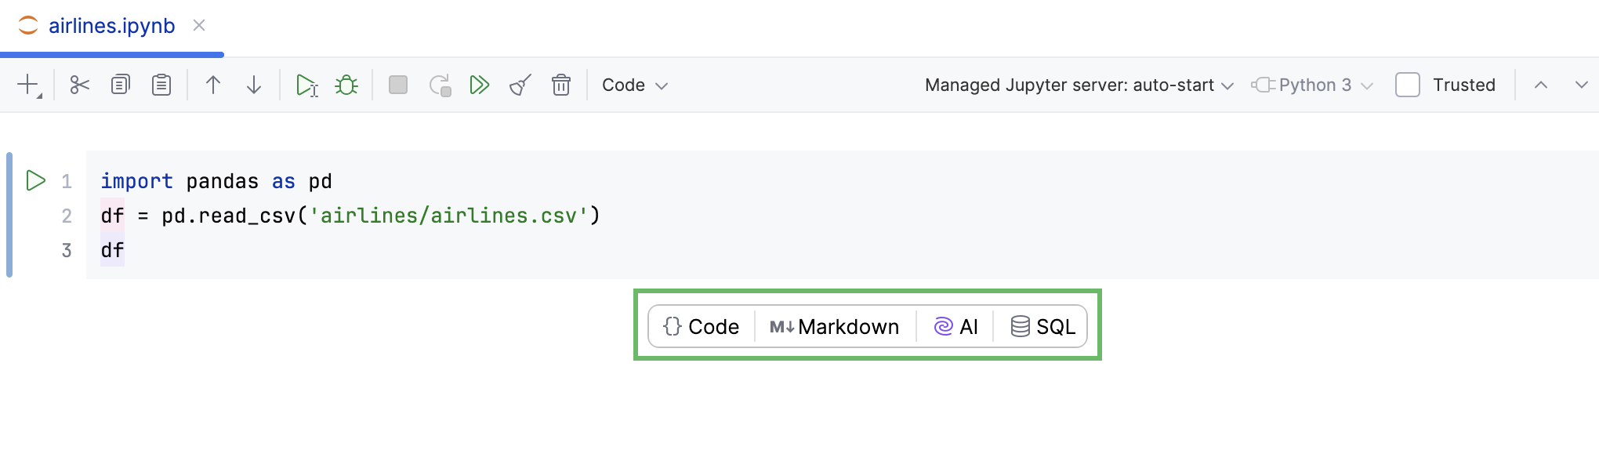Enable the Trusted checkbox

point(1407,85)
